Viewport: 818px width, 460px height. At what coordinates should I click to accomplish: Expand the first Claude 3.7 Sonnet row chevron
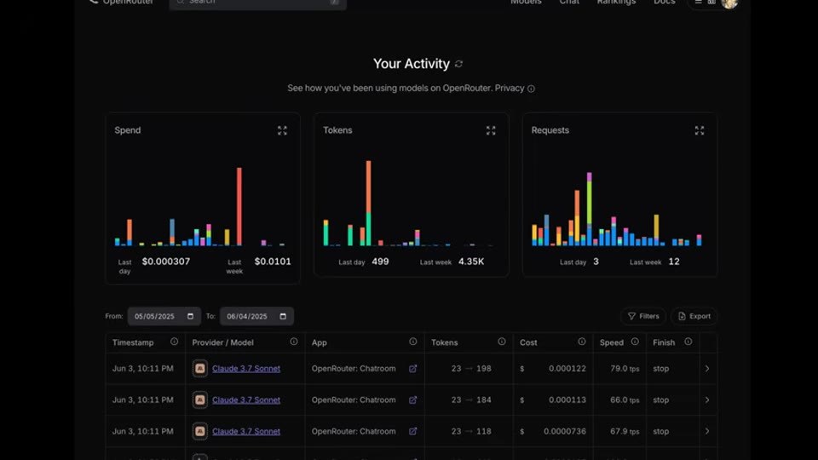pyautogui.click(x=707, y=369)
